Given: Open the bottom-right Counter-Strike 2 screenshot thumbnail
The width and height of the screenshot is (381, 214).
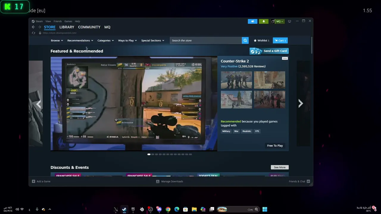Looking at the screenshot, I should (269, 100).
